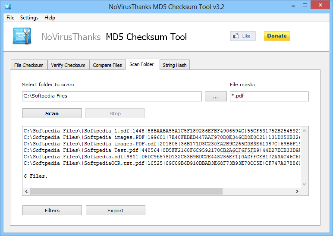Screen dimensions: 333x236
Task: Click the horizontal scrollbar left arrow
Action: pyautogui.click(x=26, y=191)
